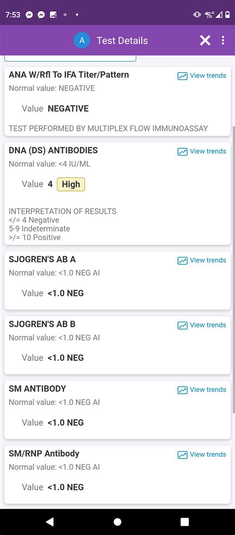View trends for Sjogren's AB A

[x=202, y=260]
